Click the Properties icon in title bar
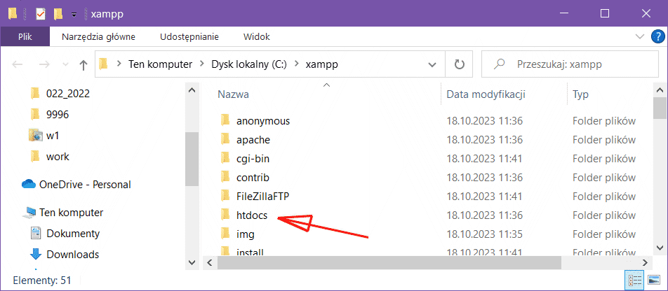 [x=40, y=13]
